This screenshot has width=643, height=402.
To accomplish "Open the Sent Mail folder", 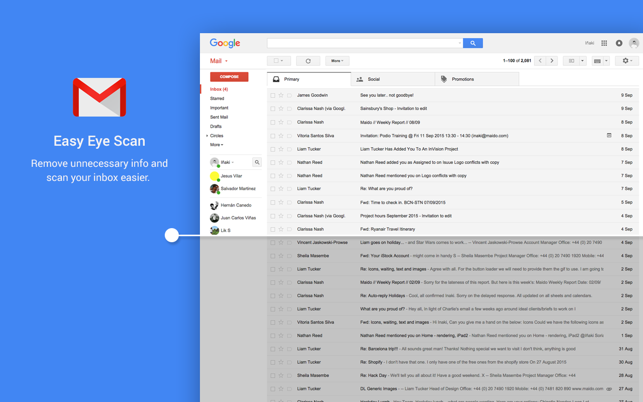I will (219, 117).
